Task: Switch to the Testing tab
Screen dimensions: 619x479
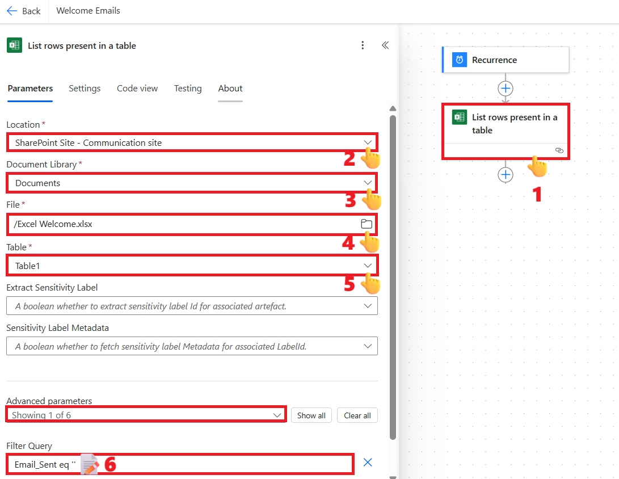Action: tap(188, 89)
